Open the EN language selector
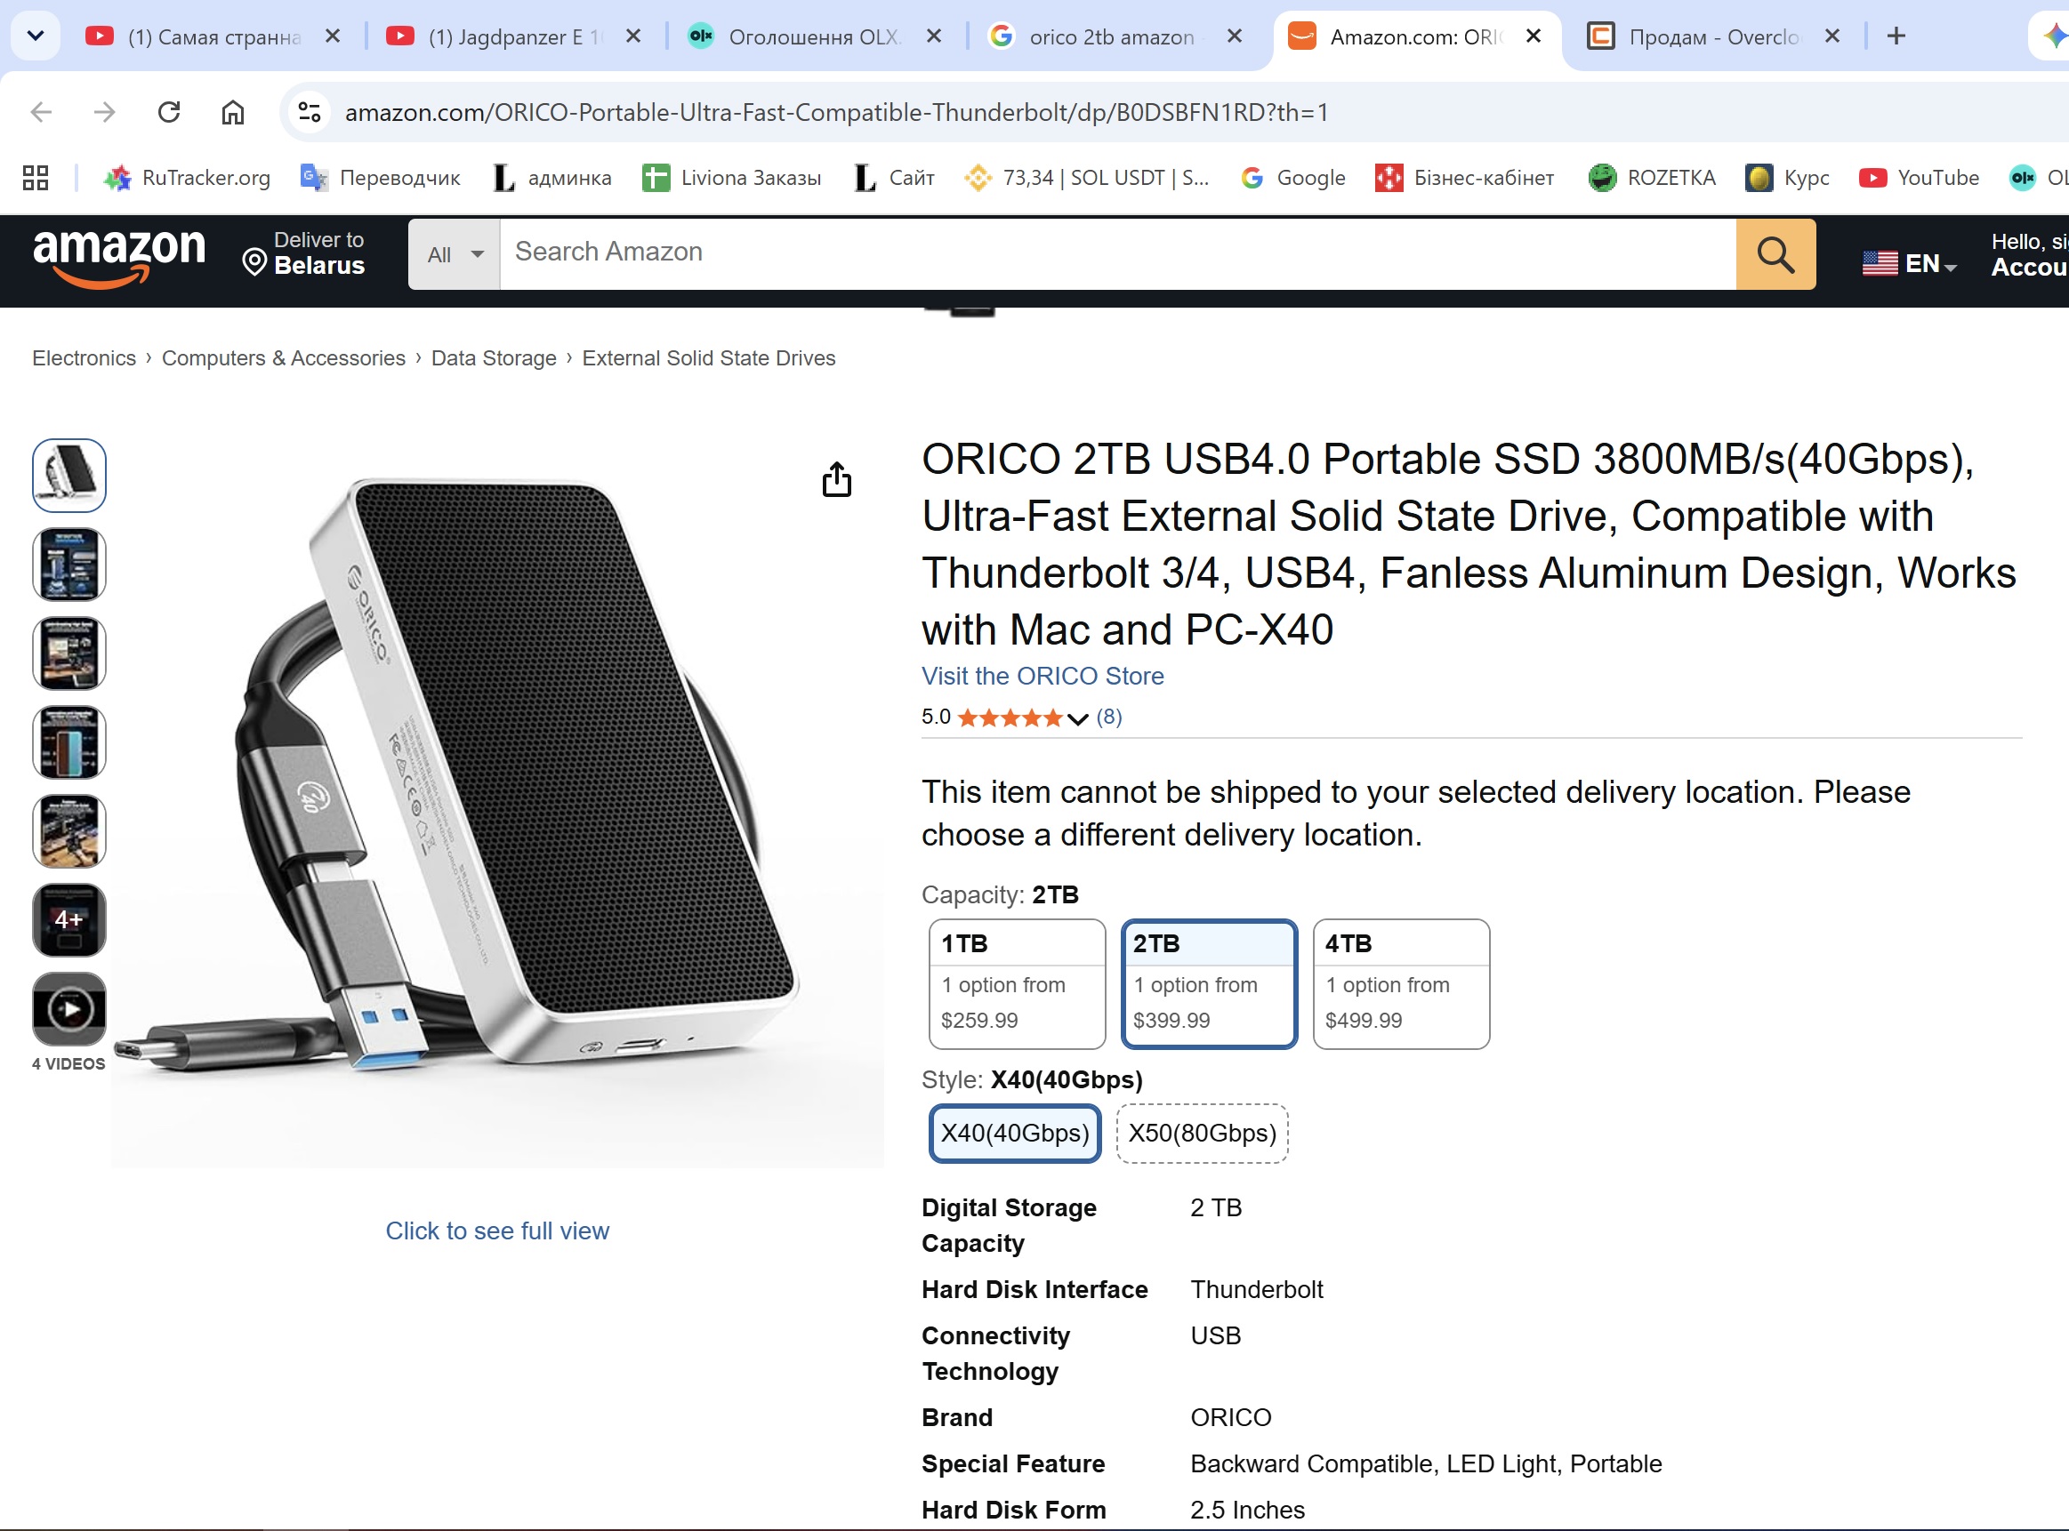The image size is (2069, 1531). (x=1909, y=263)
